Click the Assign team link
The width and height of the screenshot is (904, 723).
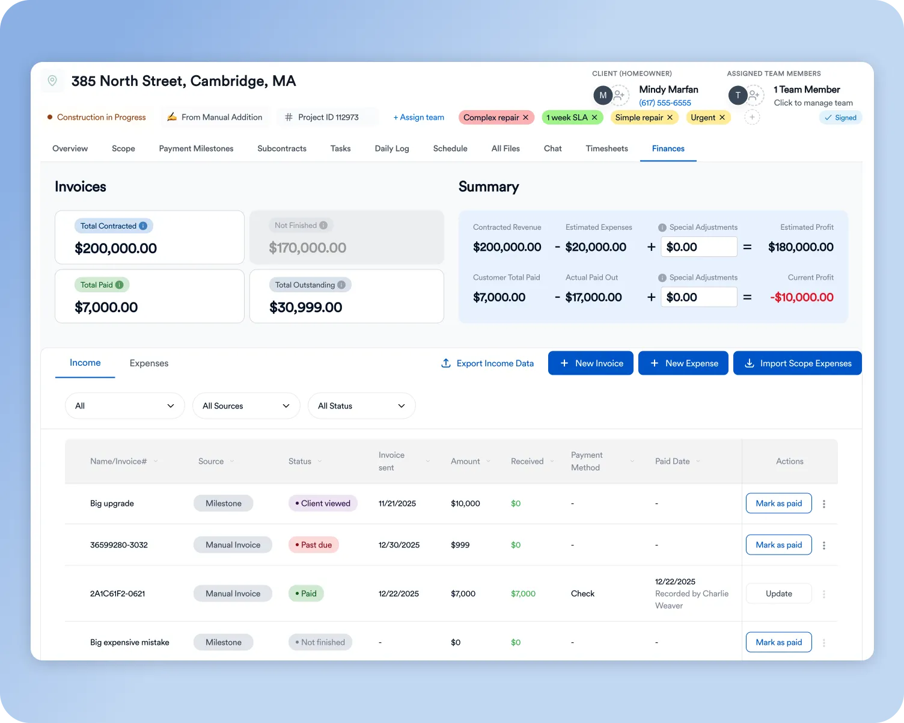[419, 117]
